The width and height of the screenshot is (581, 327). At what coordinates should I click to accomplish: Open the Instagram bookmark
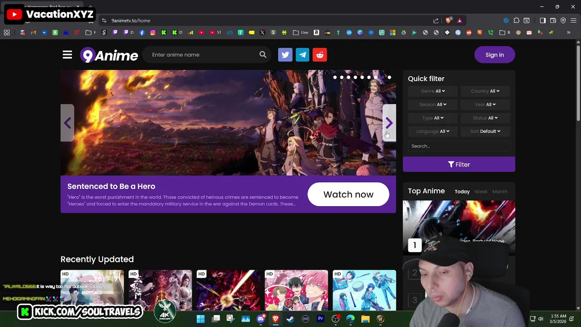coord(153,32)
